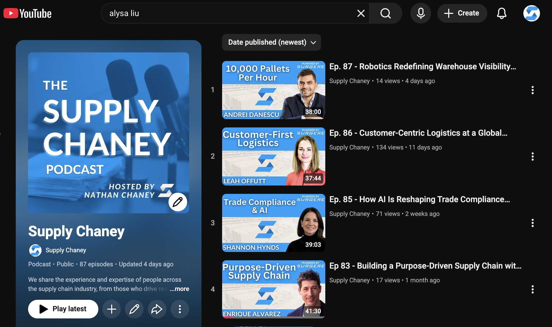552x327 pixels.
Task: Open podcast more options menu
Action: tap(180, 309)
